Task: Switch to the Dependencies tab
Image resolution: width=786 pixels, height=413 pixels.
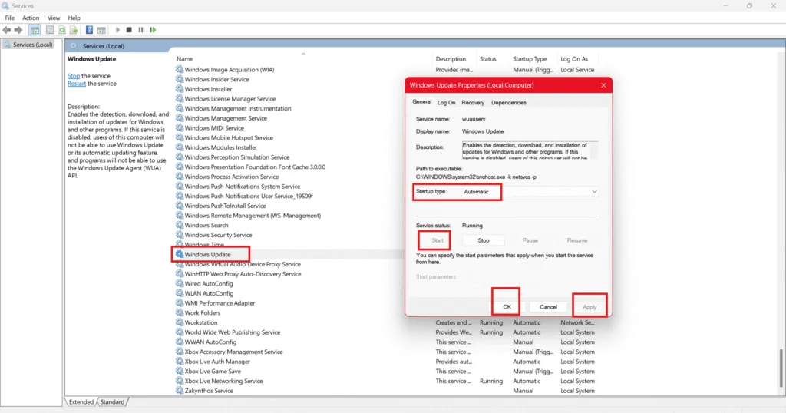Action: pos(509,102)
